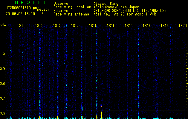Select the 5el Yagi Az 20 antenna text
This screenshot has width=188, height=119.
tap(126, 14)
